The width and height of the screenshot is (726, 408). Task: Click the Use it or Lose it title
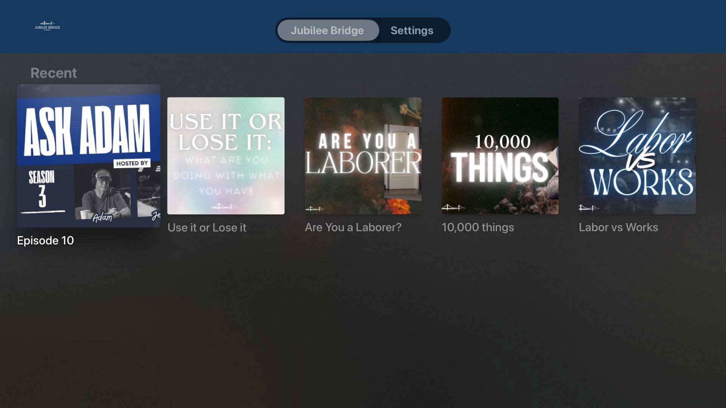207,227
